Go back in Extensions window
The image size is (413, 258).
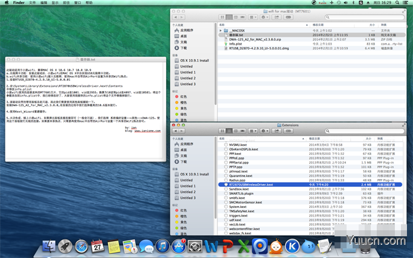tap(176, 131)
